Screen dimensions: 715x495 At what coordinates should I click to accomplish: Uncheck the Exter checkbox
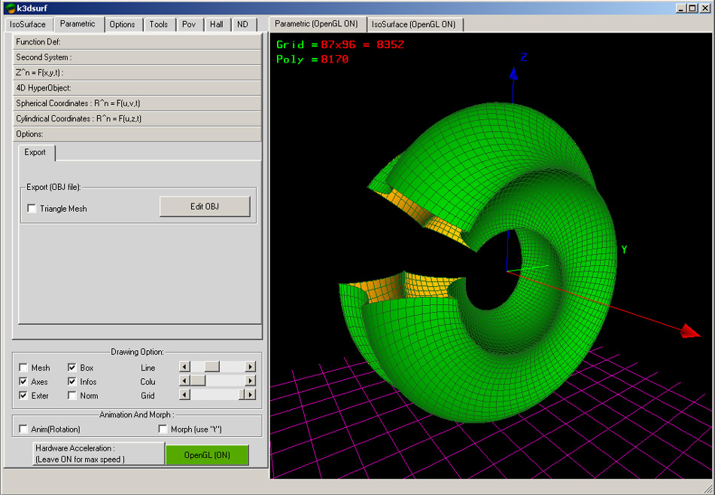click(23, 396)
